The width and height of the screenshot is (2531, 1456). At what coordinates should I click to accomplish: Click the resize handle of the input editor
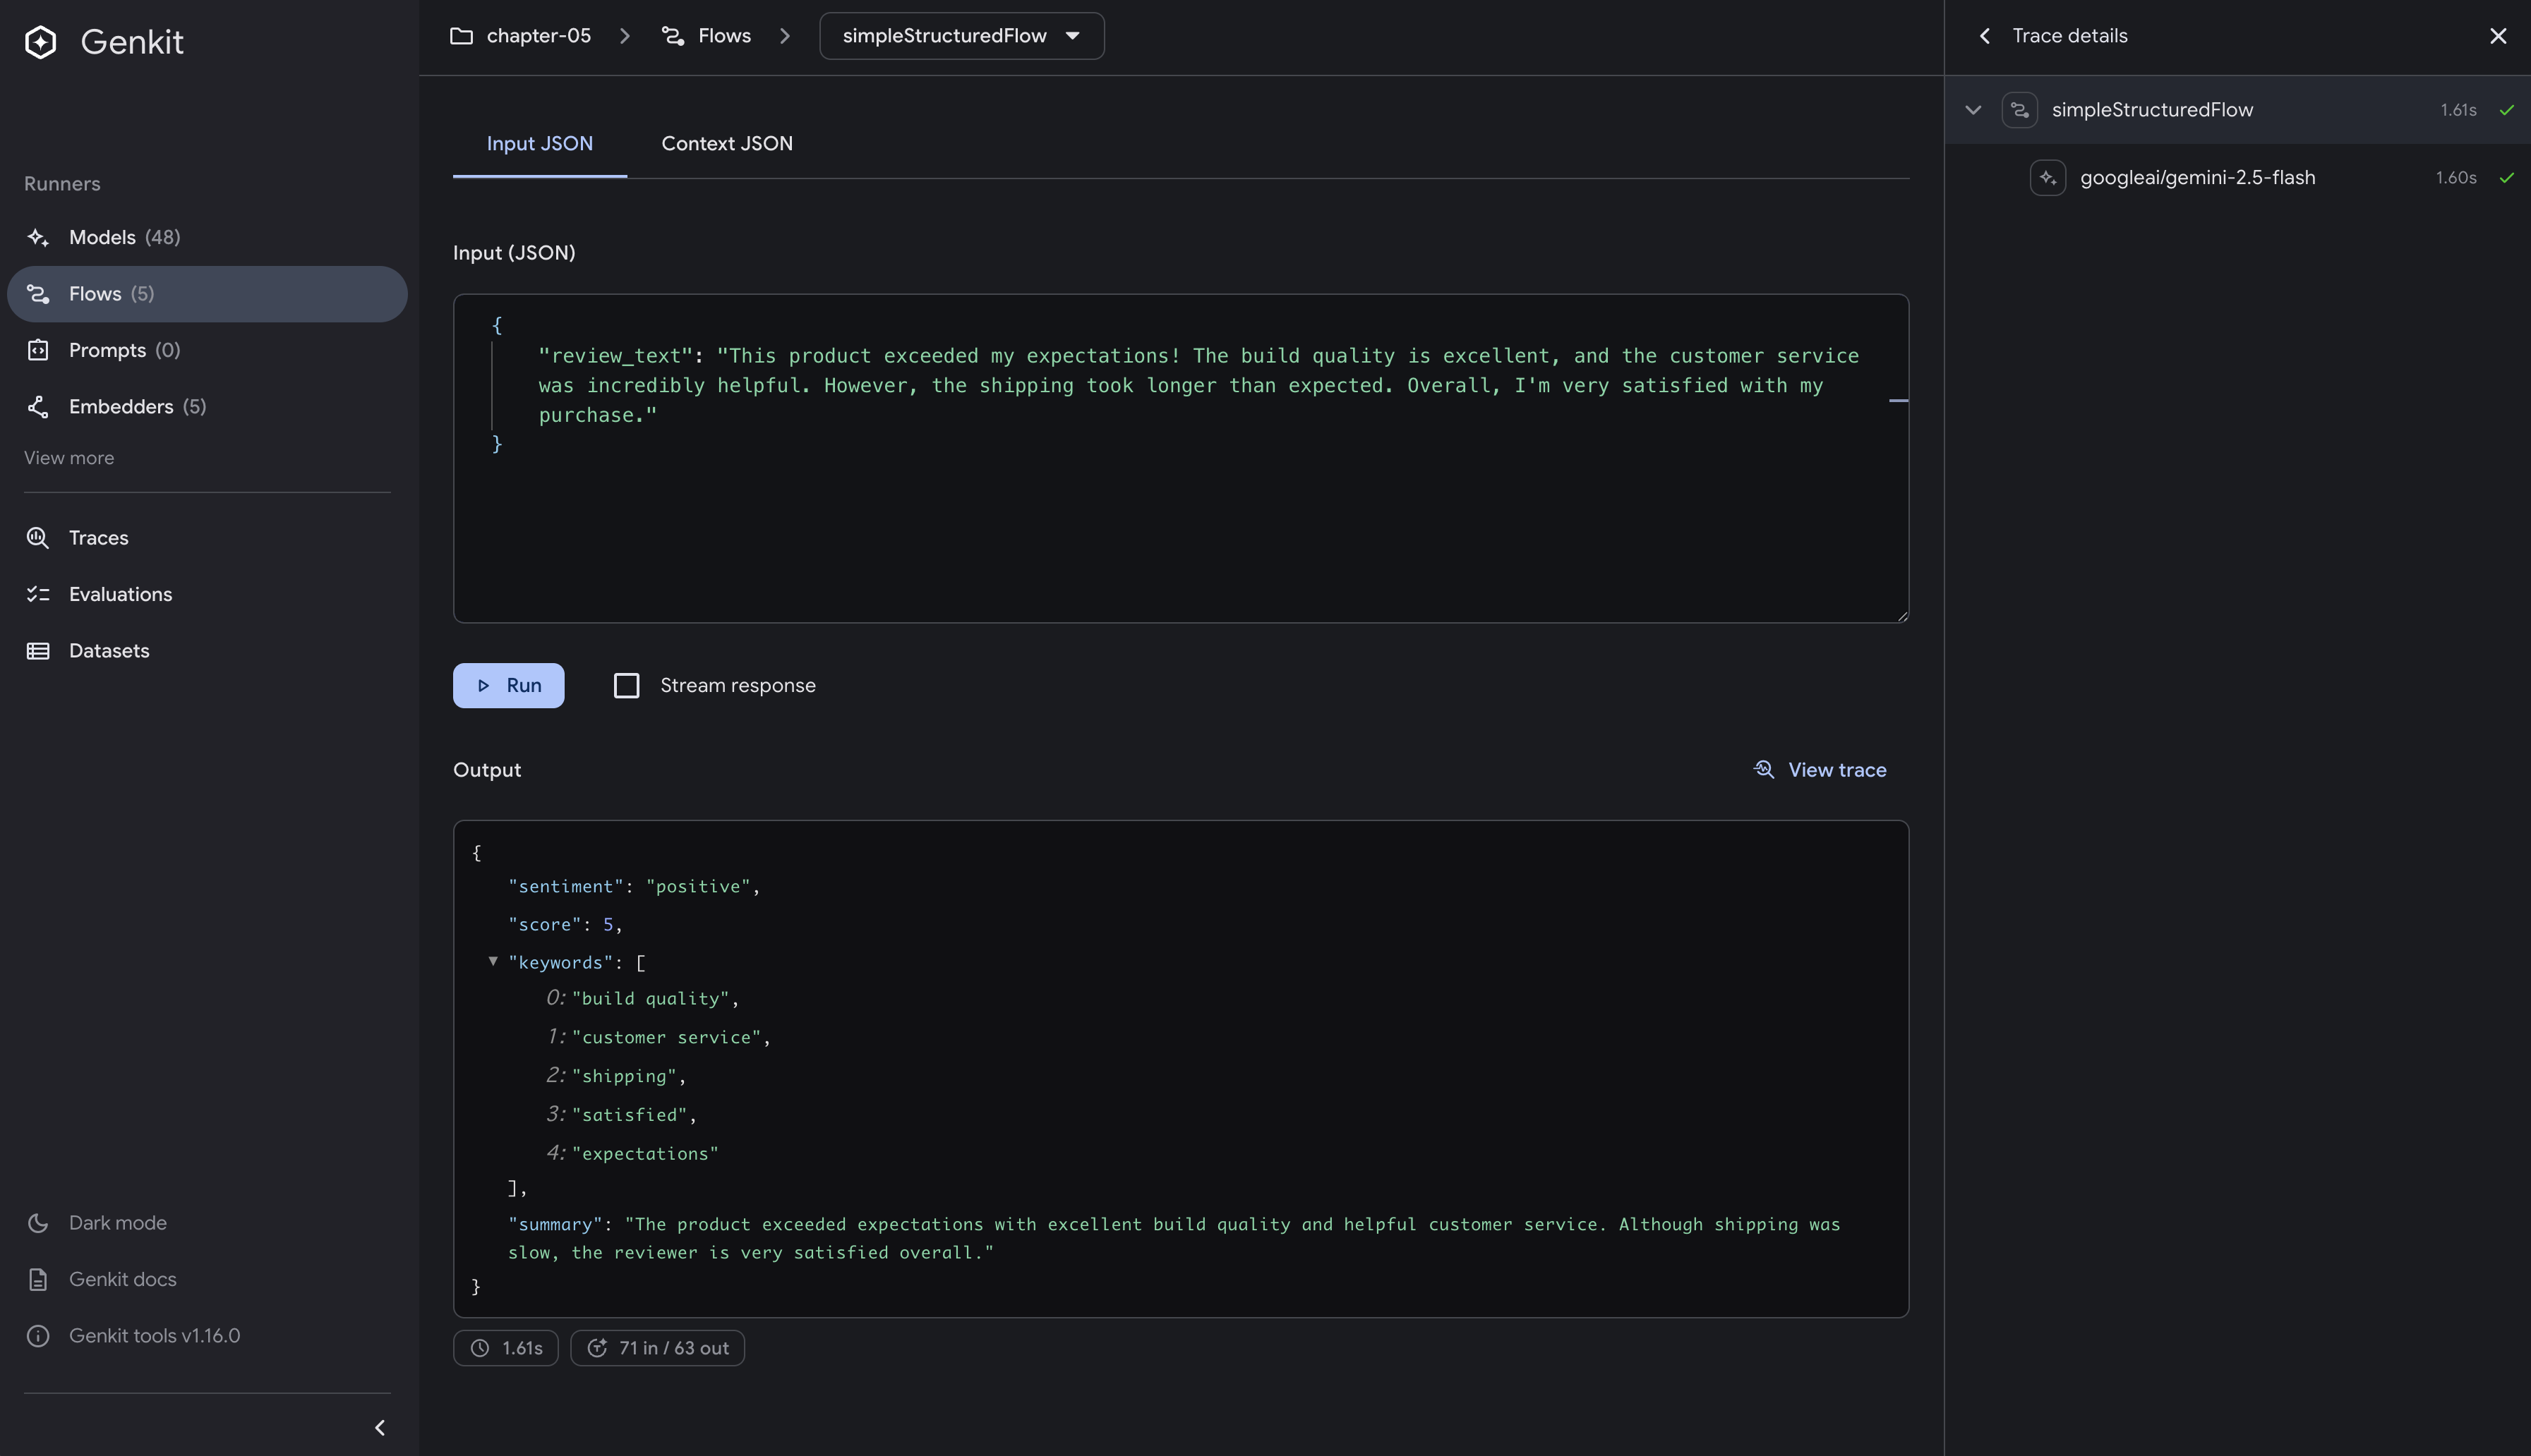1901,616
